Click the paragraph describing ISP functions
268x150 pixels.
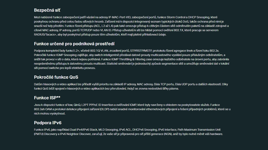[x=131, y=109]
